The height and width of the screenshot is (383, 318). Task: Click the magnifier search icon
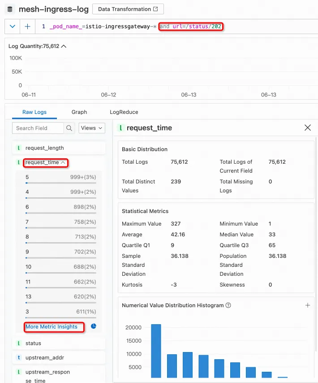69,128
